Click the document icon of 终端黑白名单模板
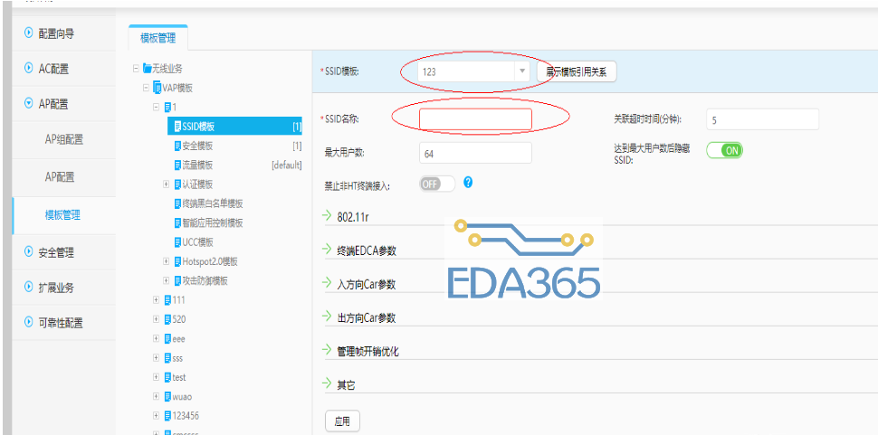The width and height of the screenshot is (878, 435). click(x=177, y=204)
